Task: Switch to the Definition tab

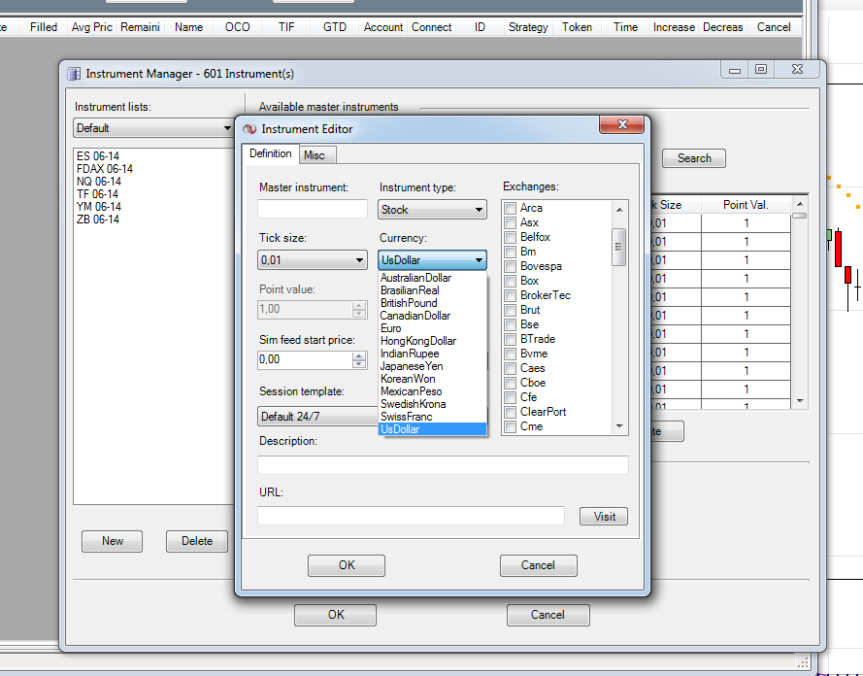Action: coord(270,153)
